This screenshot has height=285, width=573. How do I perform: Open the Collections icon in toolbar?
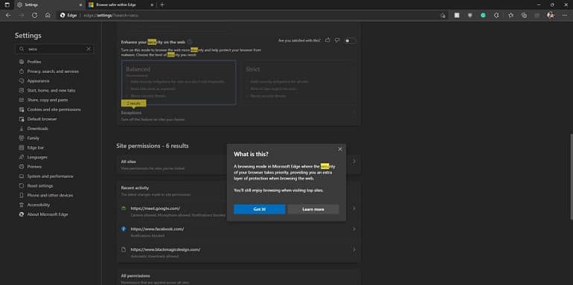(x=525, y=16)
